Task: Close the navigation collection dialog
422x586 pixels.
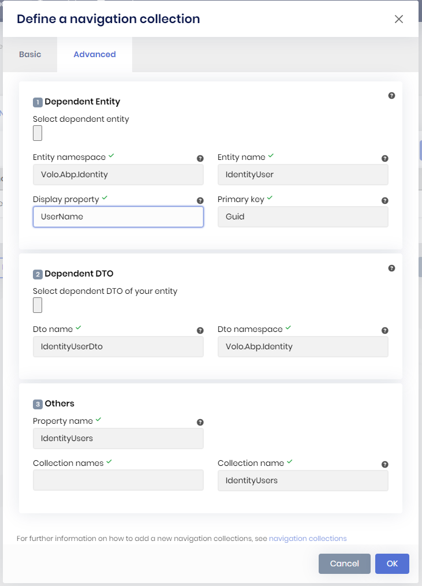Action: pos(398,19)
